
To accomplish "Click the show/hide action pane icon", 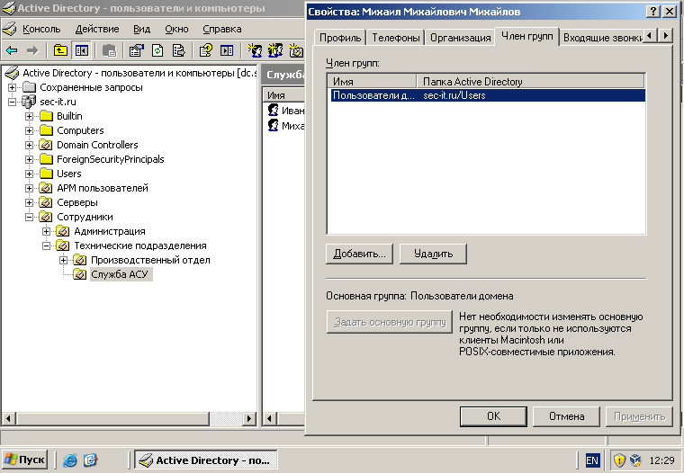I will point(227,50).
